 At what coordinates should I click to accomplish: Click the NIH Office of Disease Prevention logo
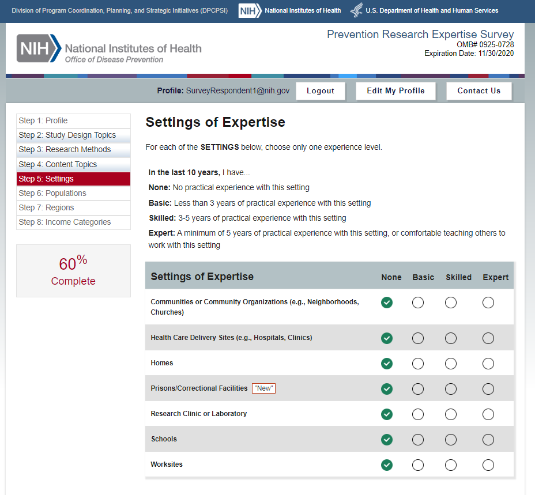point(109,49)
